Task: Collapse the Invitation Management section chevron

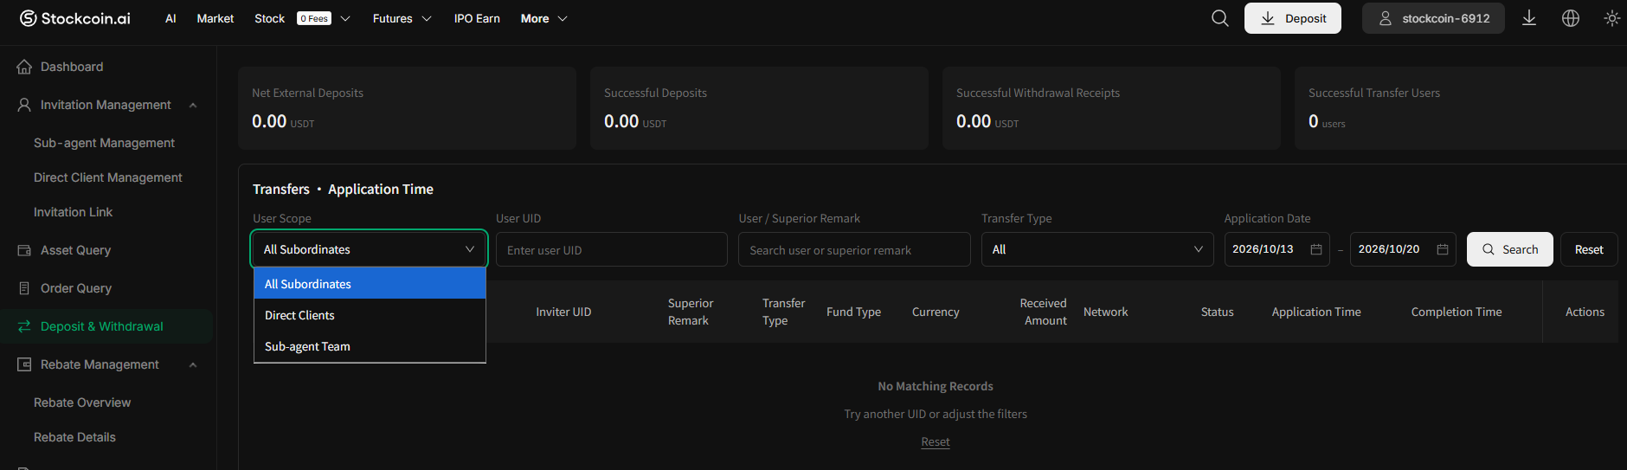Action: pos(193,105)
